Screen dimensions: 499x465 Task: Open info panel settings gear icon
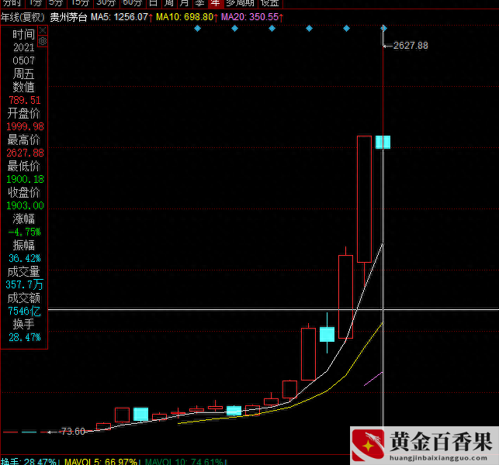pos(43,41)
